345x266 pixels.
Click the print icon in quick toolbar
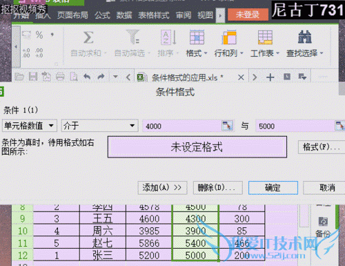pyautogui.click(x=60, y=77)
